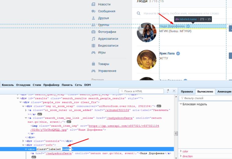
Task: Switch to the Правила tab
Action: 187,91
